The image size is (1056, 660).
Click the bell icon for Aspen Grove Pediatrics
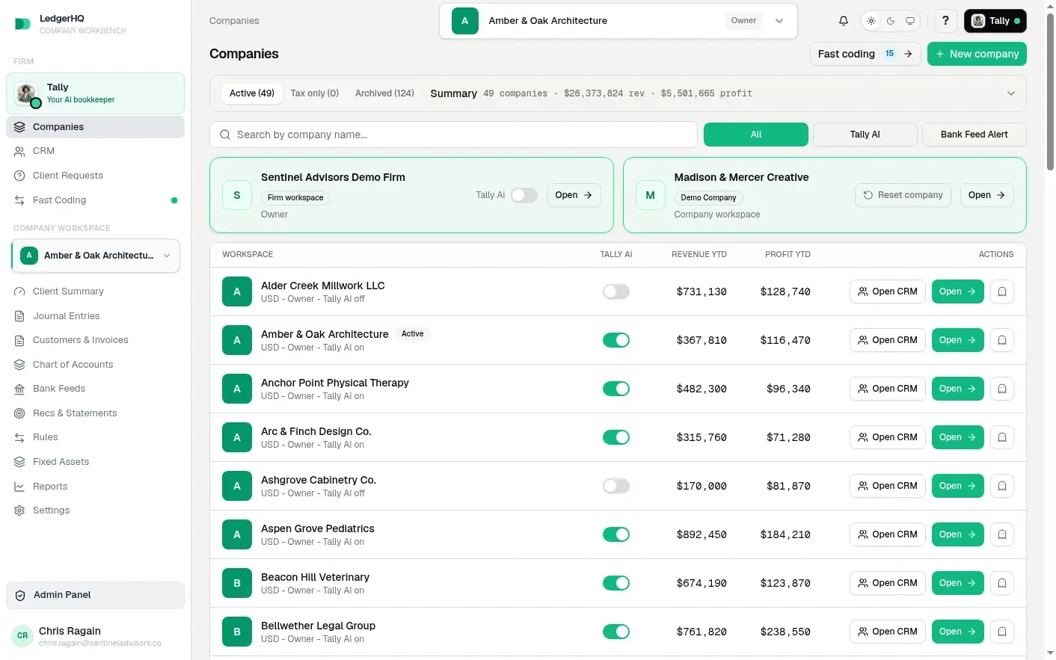coord(1002,534)
